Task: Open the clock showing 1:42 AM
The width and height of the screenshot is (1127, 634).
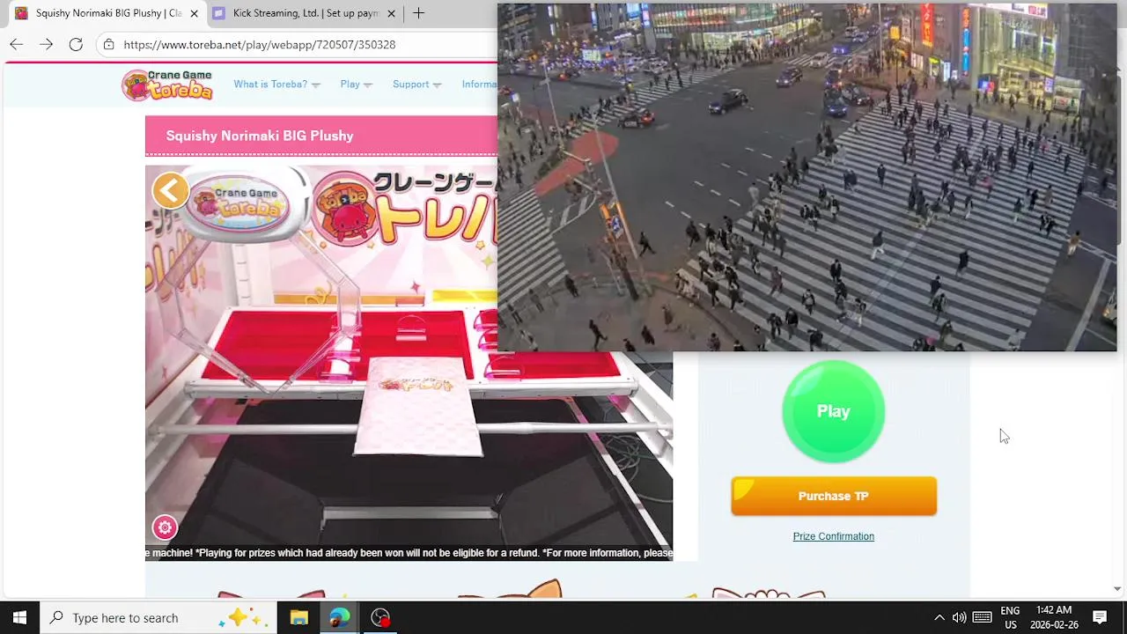Action: (x=1054, y=617)
